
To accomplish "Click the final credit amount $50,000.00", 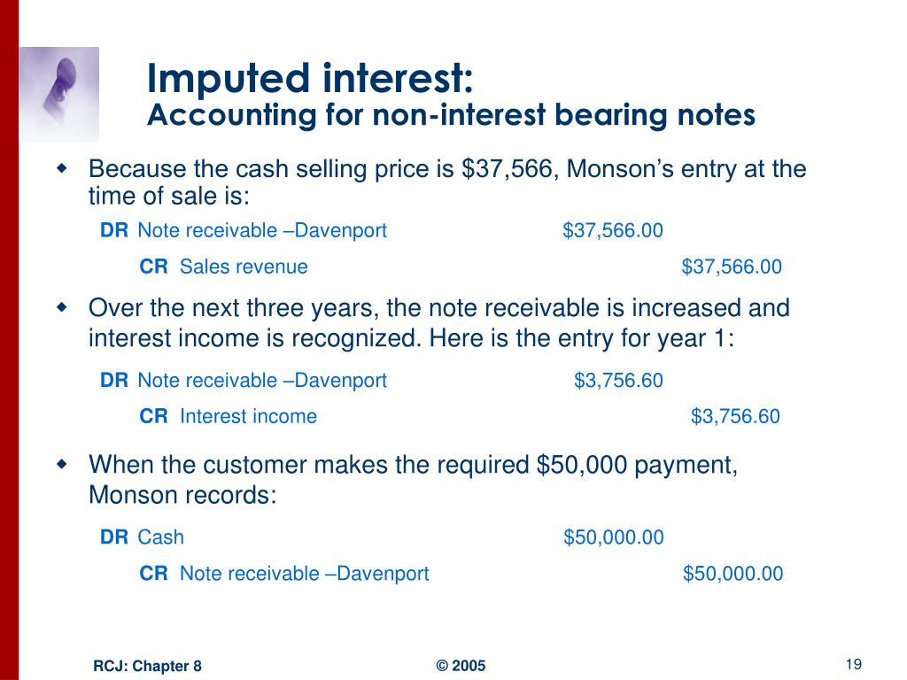I will (733, 574).
